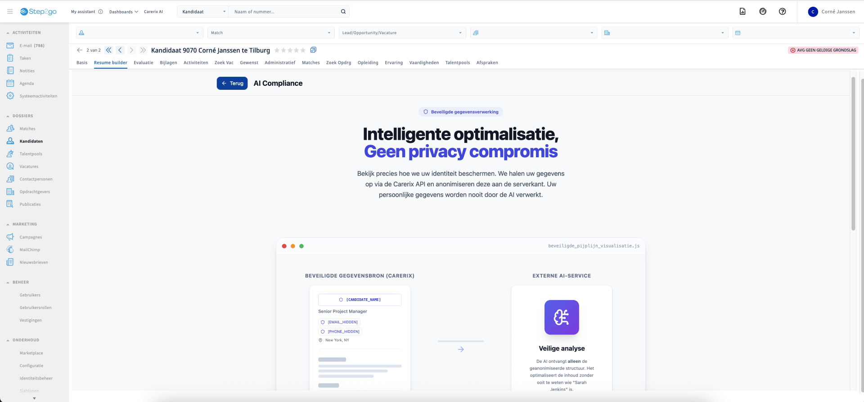Image resolution: width=864 pixels, height=402 pixels.
Task: Open the help question mark icon
Action: [x=782, y=12]
